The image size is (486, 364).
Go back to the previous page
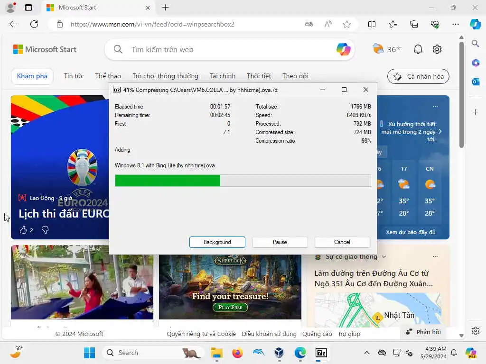point(13,24)
